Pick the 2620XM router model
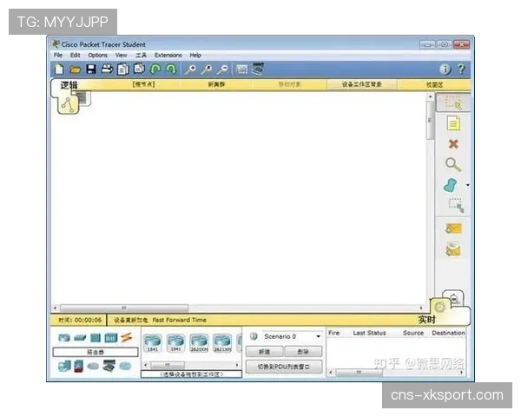 point(199,343)
